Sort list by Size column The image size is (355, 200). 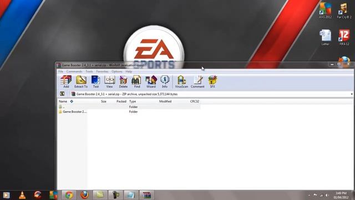104,101
